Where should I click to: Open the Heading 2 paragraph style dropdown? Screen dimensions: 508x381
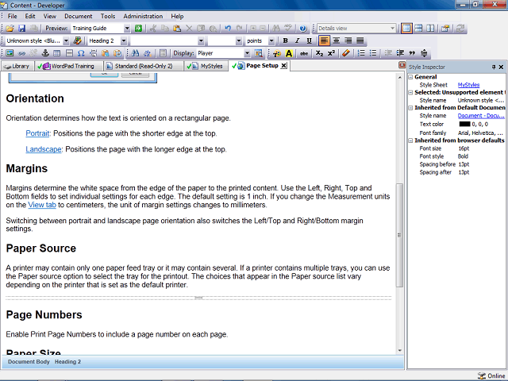pos(124,40)
